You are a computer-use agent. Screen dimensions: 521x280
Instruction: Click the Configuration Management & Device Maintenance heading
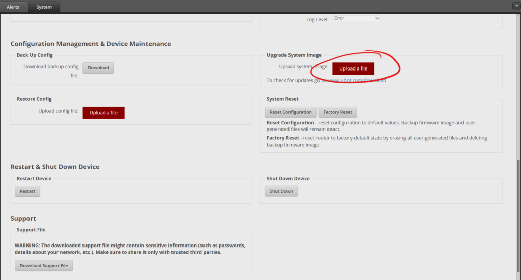pos(91,44)
